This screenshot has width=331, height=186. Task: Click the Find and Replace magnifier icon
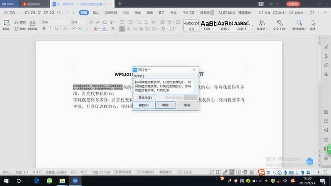pos(299,23)
